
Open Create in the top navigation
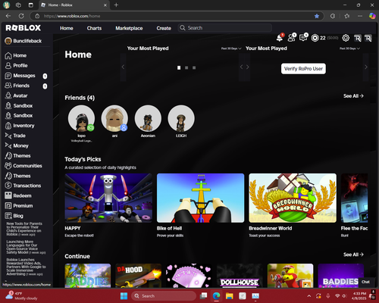(164, 28)
